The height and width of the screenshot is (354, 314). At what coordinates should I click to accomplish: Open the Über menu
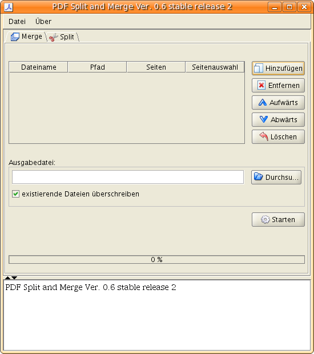pos(43,22)
